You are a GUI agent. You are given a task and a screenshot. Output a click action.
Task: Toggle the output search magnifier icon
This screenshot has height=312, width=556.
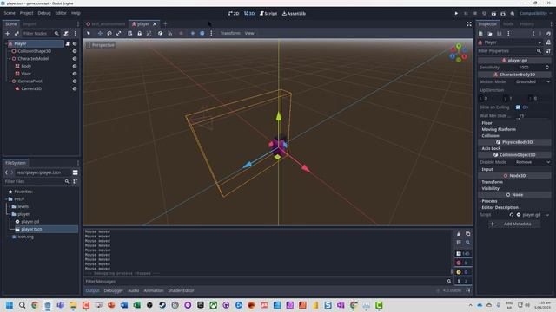tap(468, 243)
